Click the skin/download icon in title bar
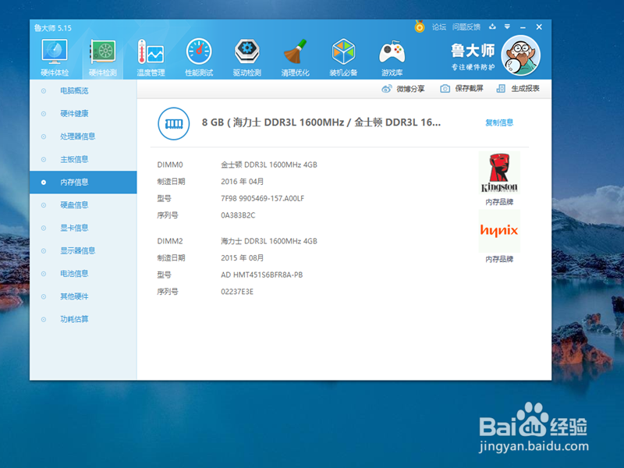The width and height of the screenshot is (624, 468). 493,27
